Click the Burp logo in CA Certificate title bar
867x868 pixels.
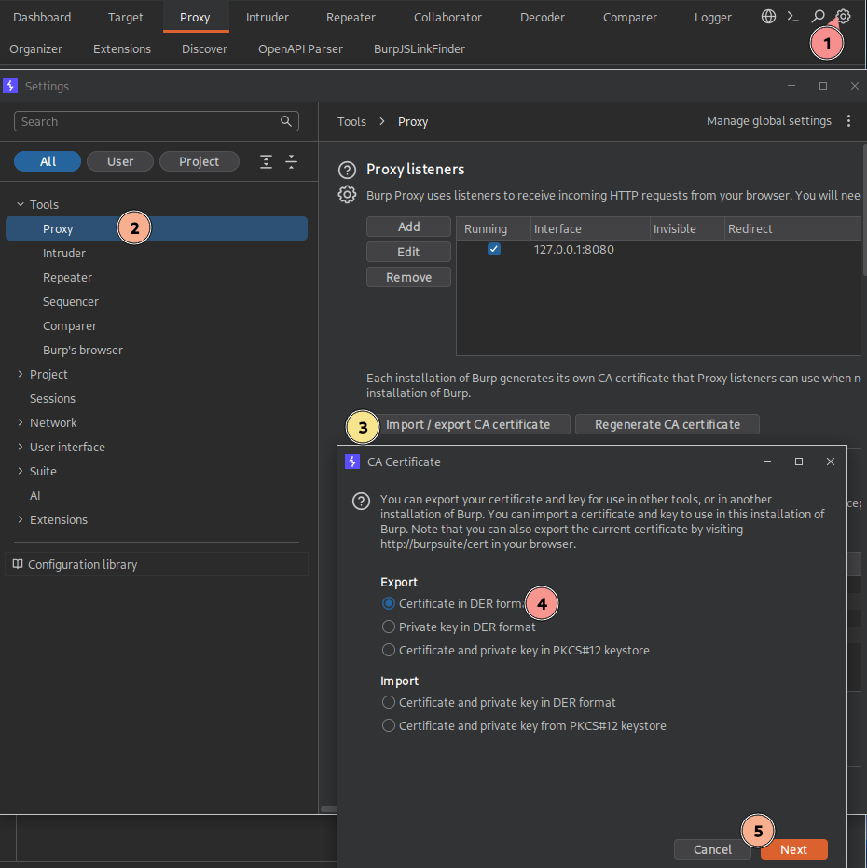pyautogui.click(x=352, y=462)
